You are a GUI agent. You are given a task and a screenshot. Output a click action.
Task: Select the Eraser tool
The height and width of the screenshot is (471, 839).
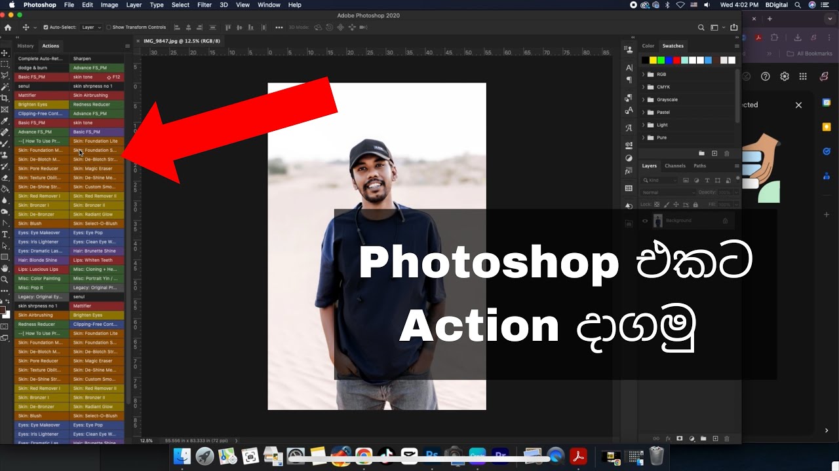5,177
